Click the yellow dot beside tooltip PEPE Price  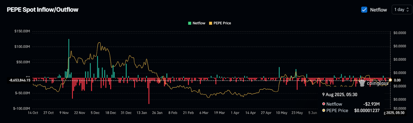[324, 110]
